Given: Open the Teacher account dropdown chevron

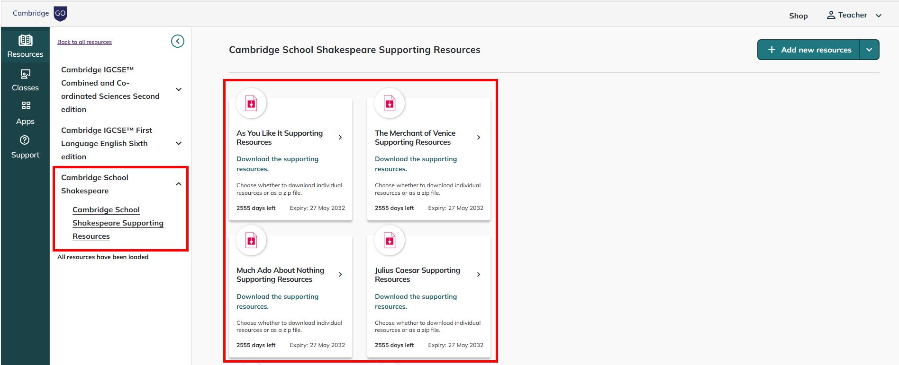Looking at the screenshot, I should coord(879,16).
